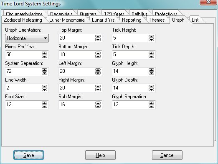Switch to the Balbillus tab
This screenshot has width=218, height=164.
coord(139,13)
